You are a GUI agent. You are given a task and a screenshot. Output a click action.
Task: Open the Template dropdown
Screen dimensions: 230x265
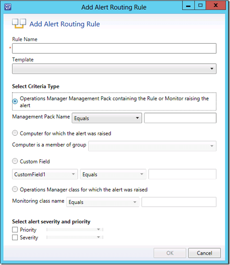[114, 69]
